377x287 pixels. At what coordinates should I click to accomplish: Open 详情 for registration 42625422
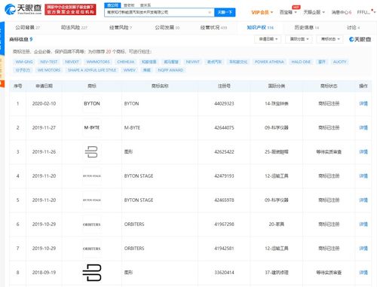(x=363, y=151)
